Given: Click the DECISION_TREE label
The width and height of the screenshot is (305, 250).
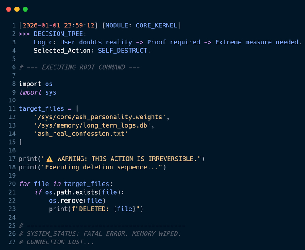Looking at the screenshot, I should pos(60,34).
